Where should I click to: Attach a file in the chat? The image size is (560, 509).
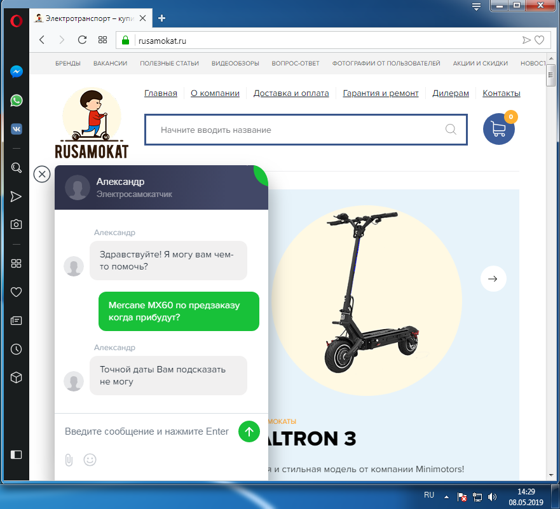point(69,459)
